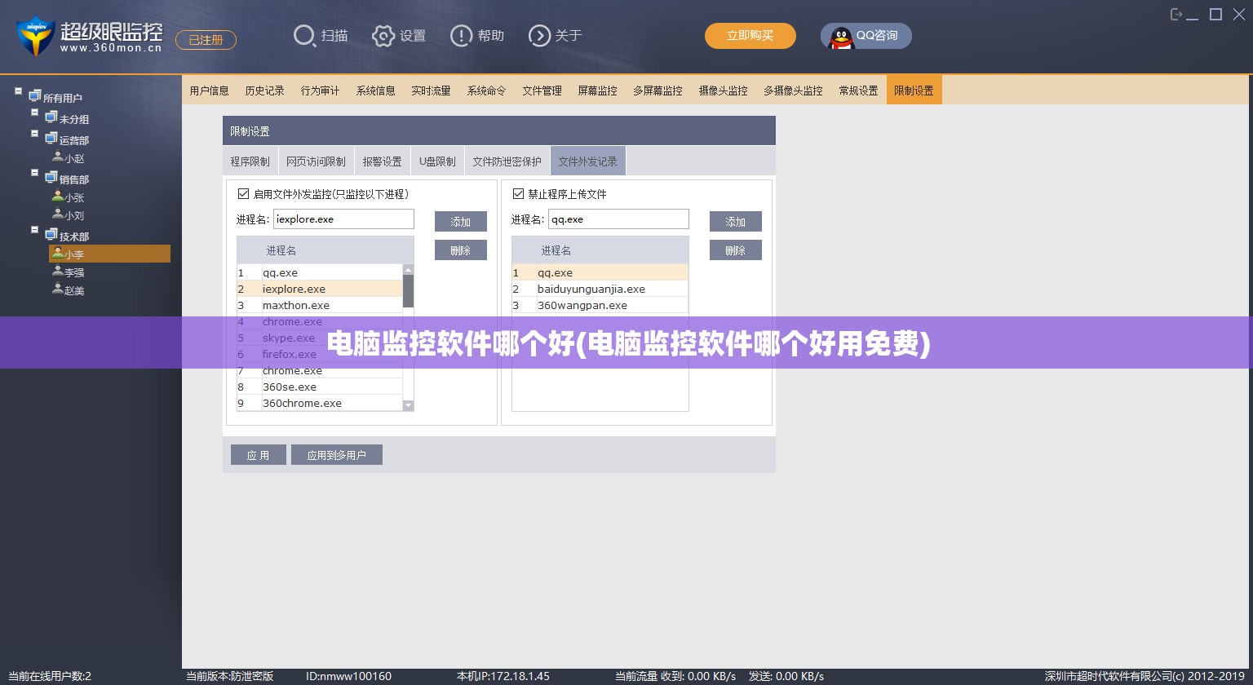Image resolution: width=1253 pixels, height=685 pixels.
Task: Open 设置 gear icon in header
Action: coord(383,36)
